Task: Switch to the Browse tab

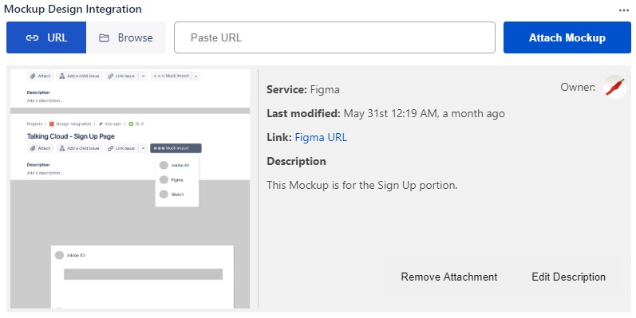Action: point(126,37)
